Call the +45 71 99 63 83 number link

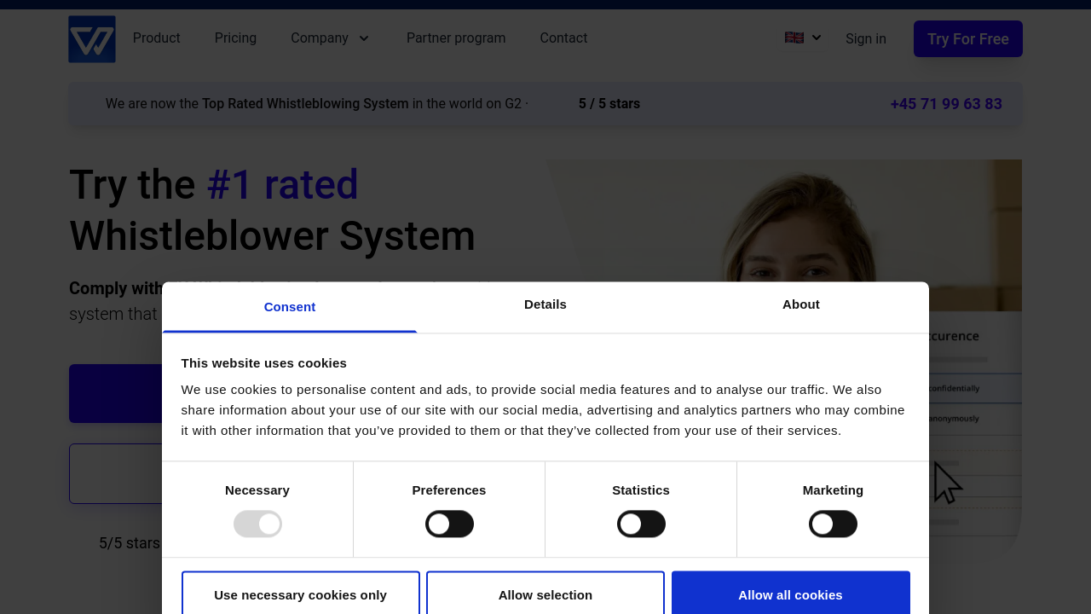[x=946, y=104]
